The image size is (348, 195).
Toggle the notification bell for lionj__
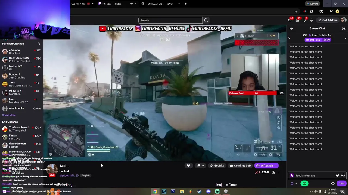tap(201, 165)
